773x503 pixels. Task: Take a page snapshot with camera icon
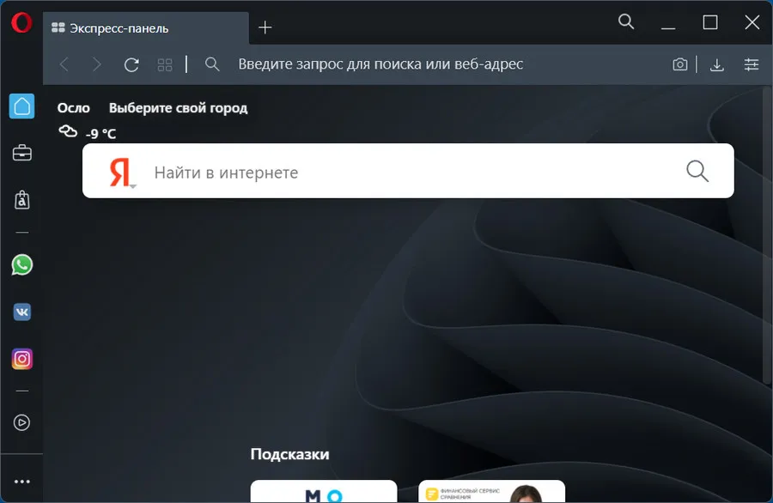(680, 64)
